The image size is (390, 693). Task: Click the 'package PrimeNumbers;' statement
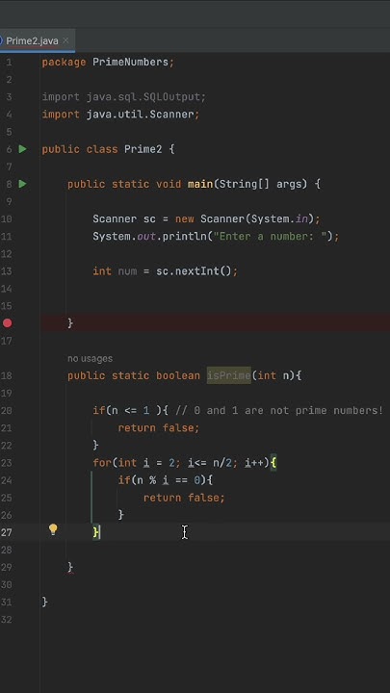click(108, 63)
